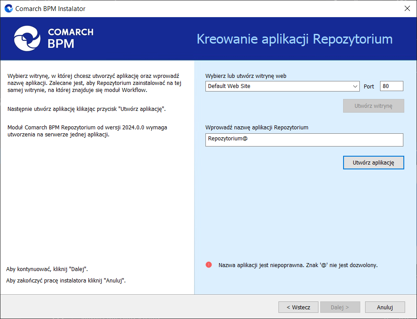Click the Repozytorium application name field

click(x=304, y=140)
